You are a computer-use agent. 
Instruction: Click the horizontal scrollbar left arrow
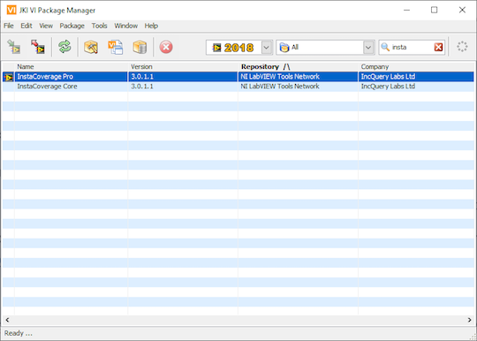[x=7, y=320]
